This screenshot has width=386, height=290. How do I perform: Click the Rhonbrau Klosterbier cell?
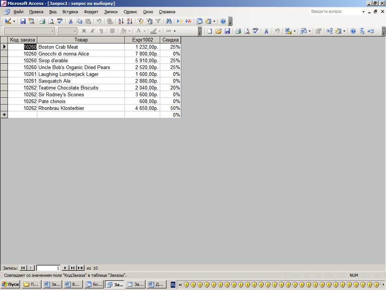click(81, 108)
